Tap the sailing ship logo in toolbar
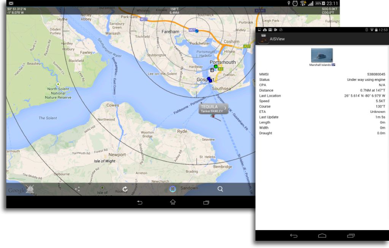This screenshot has width=389, height=248. 30,190
